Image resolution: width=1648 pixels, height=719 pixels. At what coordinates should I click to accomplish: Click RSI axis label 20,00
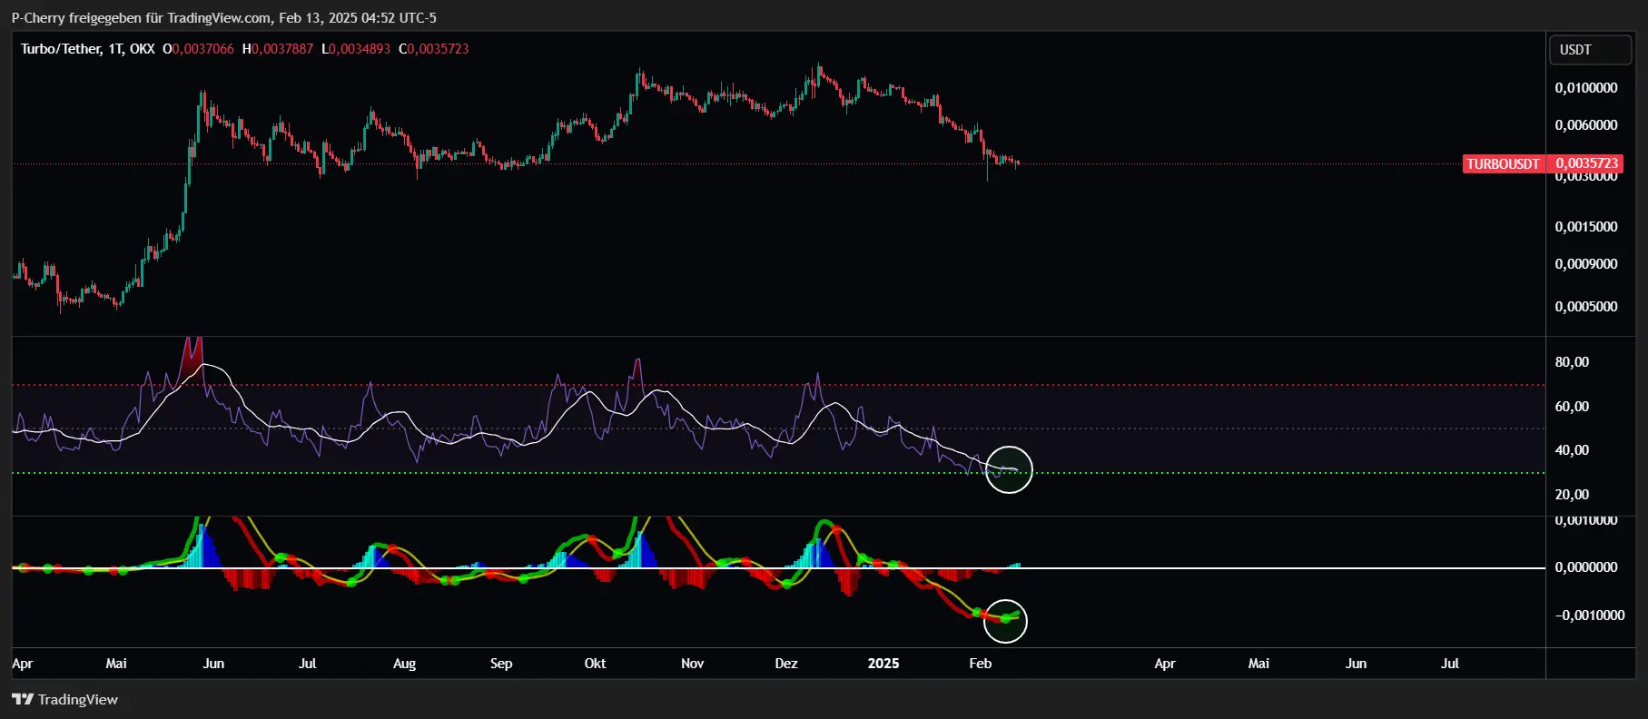pos(1572,495)
